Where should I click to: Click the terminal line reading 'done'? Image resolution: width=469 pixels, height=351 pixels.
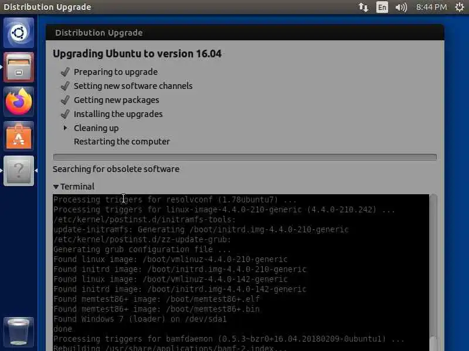(x=63, y=329)
